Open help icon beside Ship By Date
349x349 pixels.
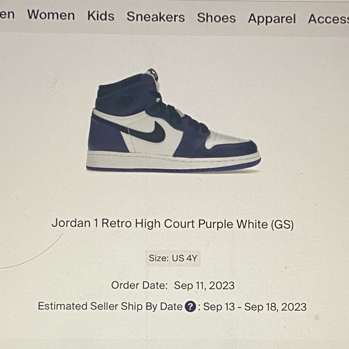point(190,306)
